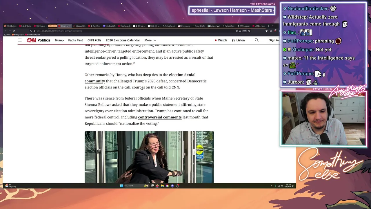Viewport: 371px width, 209px height.
Task: Switch to the 'Official Destiny' tab
Action: tap(10, 26)
